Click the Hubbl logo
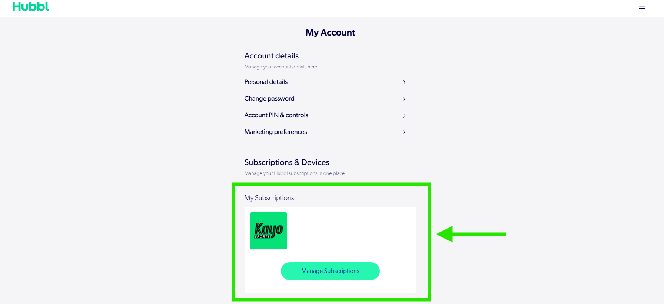This screenshot has width=664, height=304. [31, 7]
